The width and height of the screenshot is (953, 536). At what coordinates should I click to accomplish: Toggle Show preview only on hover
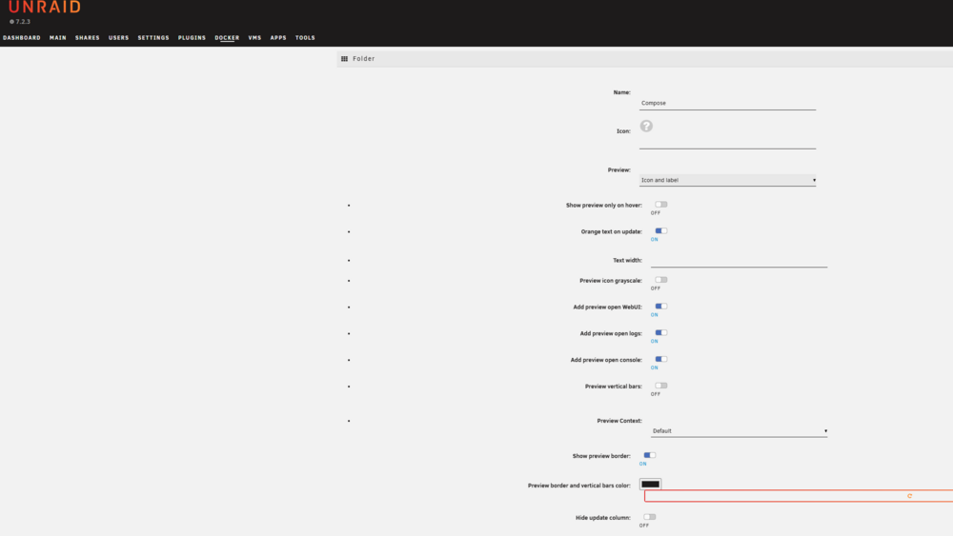[660, 205]
